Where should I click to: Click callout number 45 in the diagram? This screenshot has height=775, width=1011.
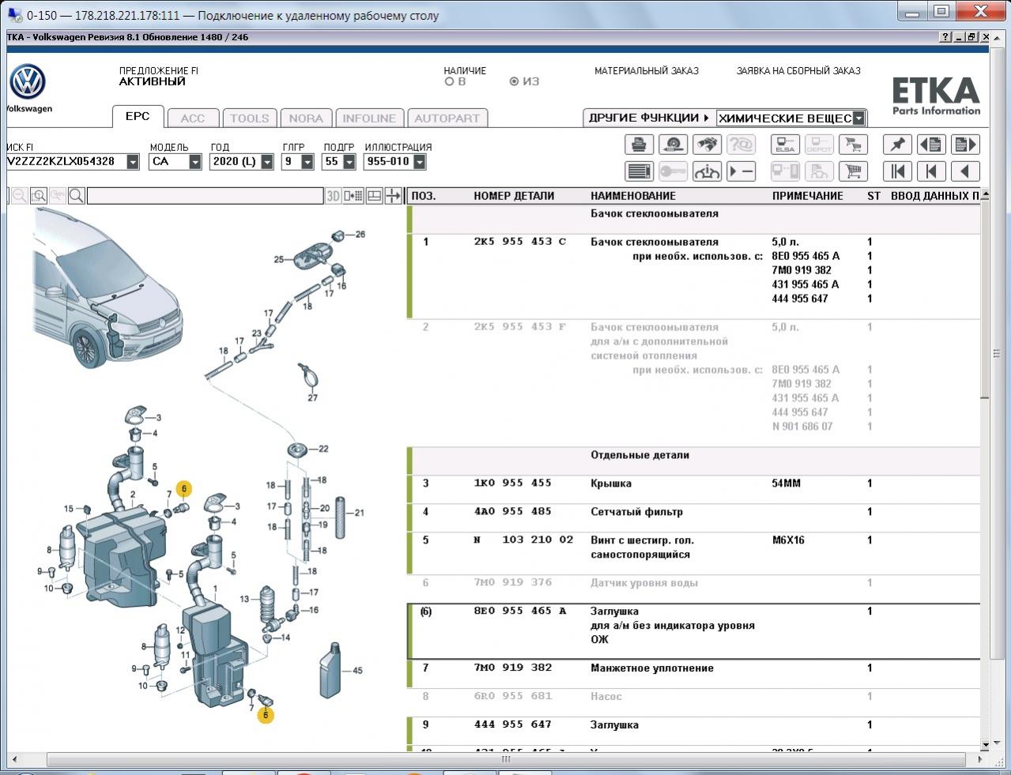coord(357,671)
